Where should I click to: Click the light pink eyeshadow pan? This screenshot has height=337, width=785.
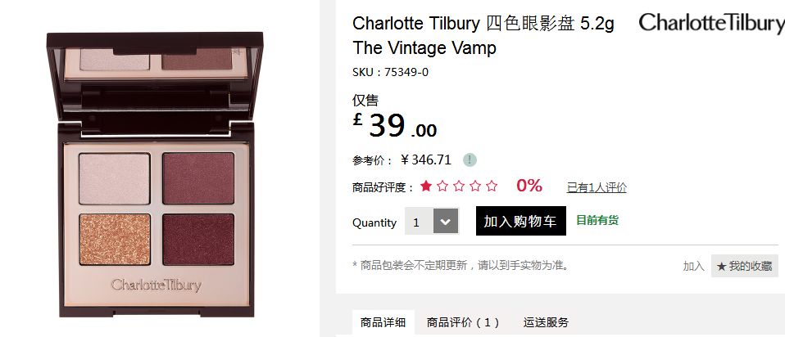pos(115,178)
